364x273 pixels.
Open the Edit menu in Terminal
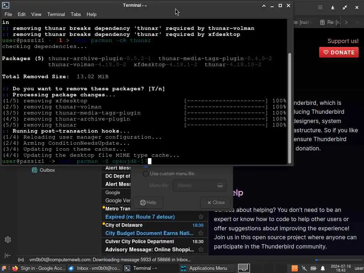21,14
